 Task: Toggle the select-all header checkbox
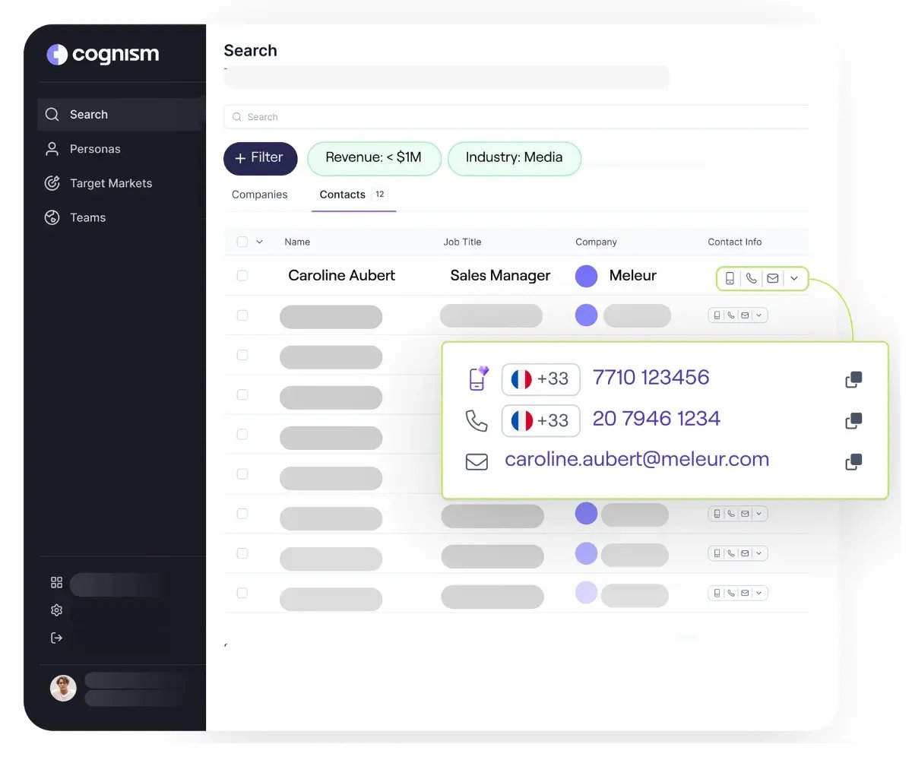[x=242, y=242]
